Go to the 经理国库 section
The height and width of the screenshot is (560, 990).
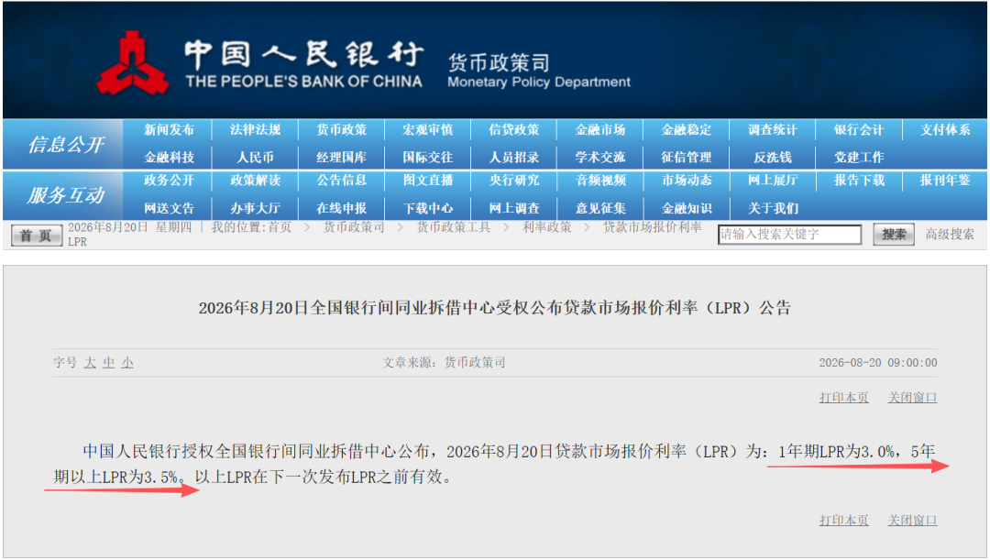tap(342, 158)
